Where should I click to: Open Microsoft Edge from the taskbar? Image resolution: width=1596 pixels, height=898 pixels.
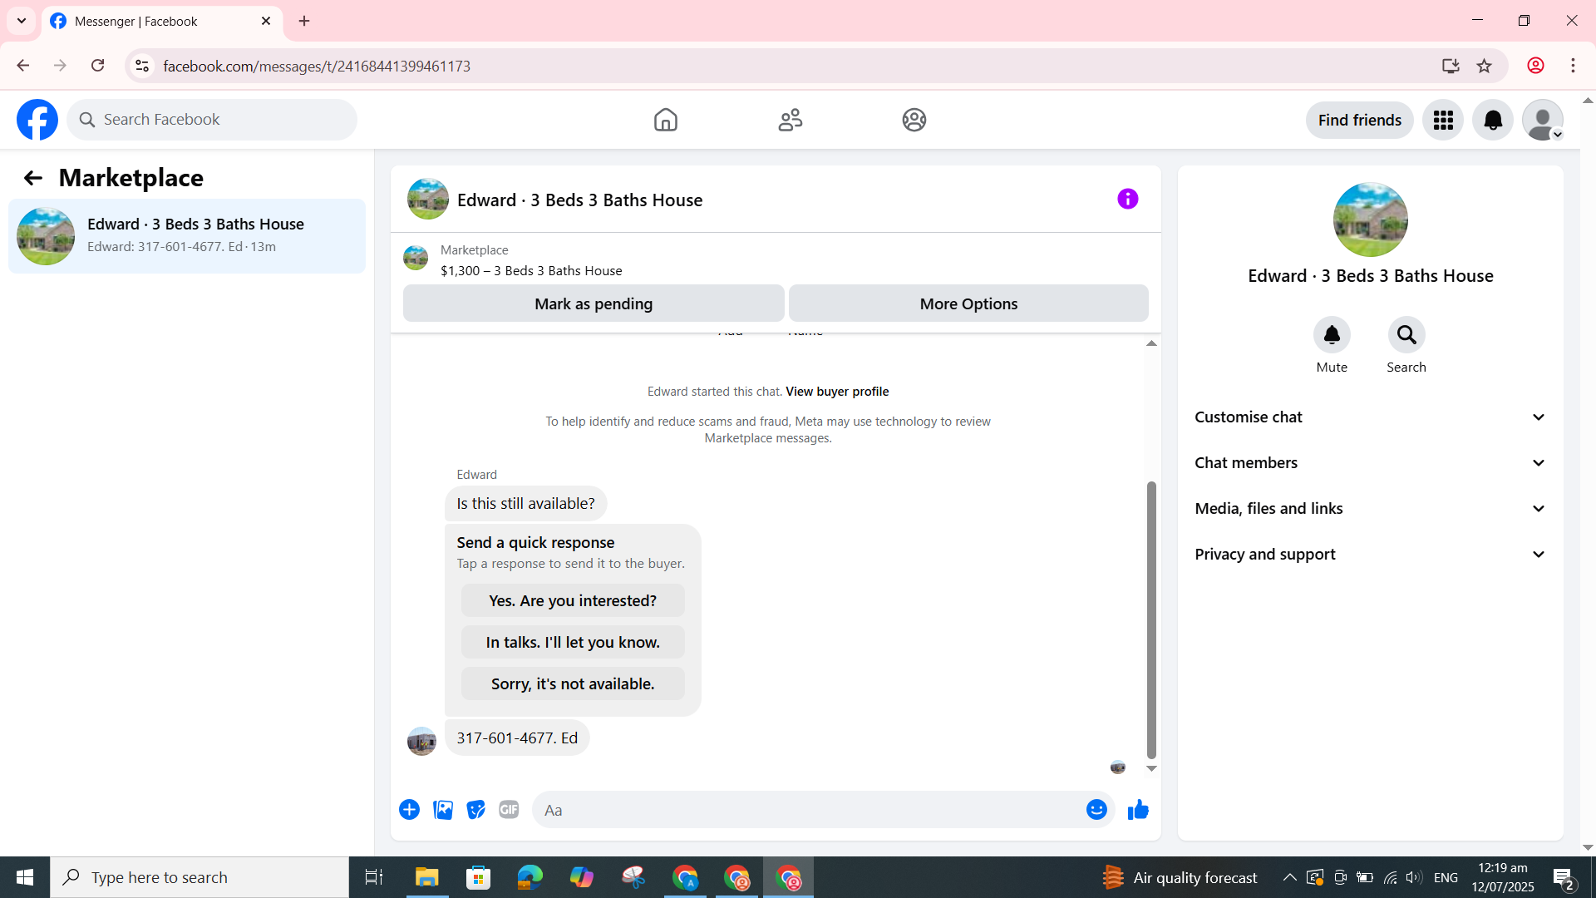click(530, 877)
